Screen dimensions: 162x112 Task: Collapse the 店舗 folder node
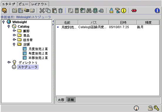click(x=14, y=44)
